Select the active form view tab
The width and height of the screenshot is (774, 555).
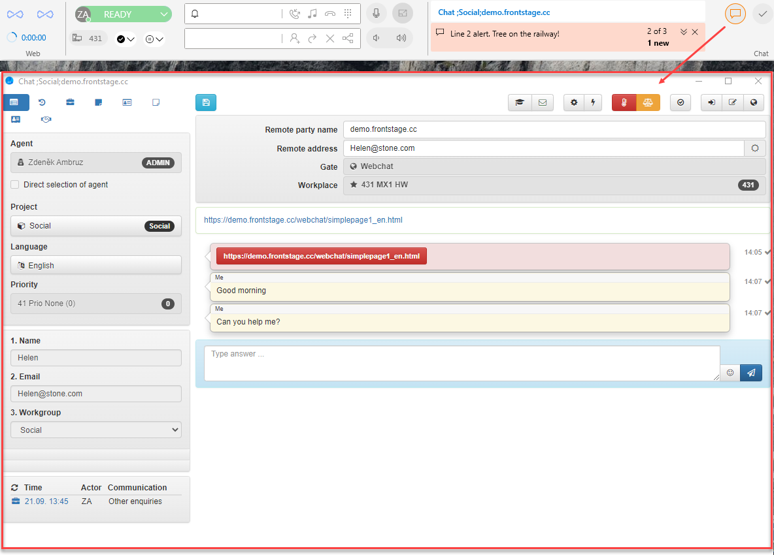click(x=16, y=103)
